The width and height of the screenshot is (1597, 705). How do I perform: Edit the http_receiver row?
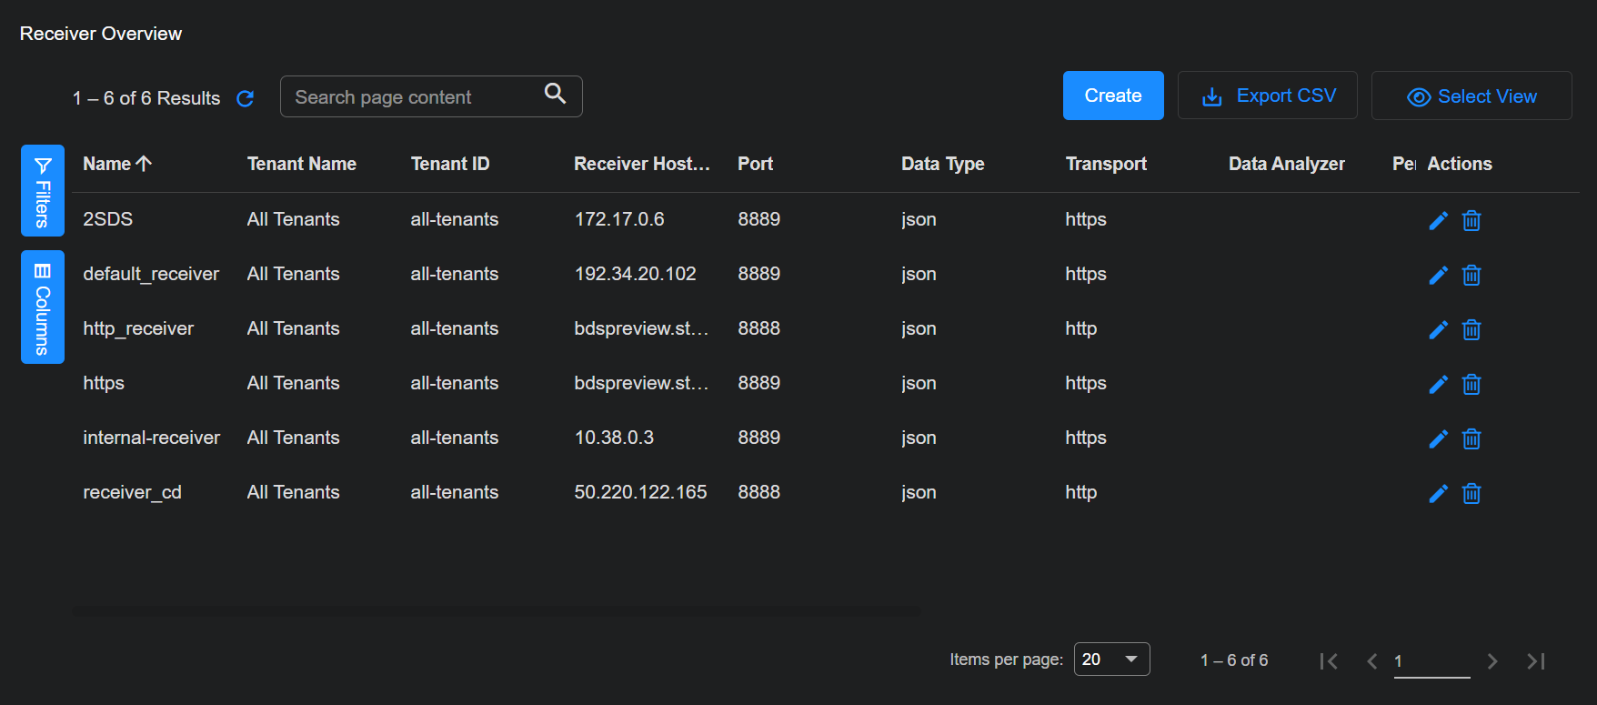[1438, 330]
